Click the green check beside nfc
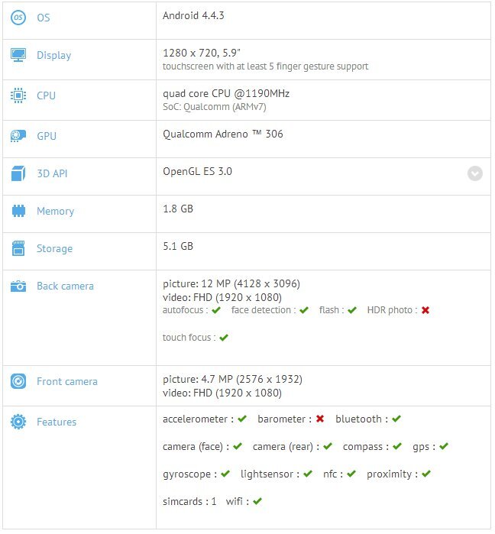495x534 pixels. (x=351, y=474)
